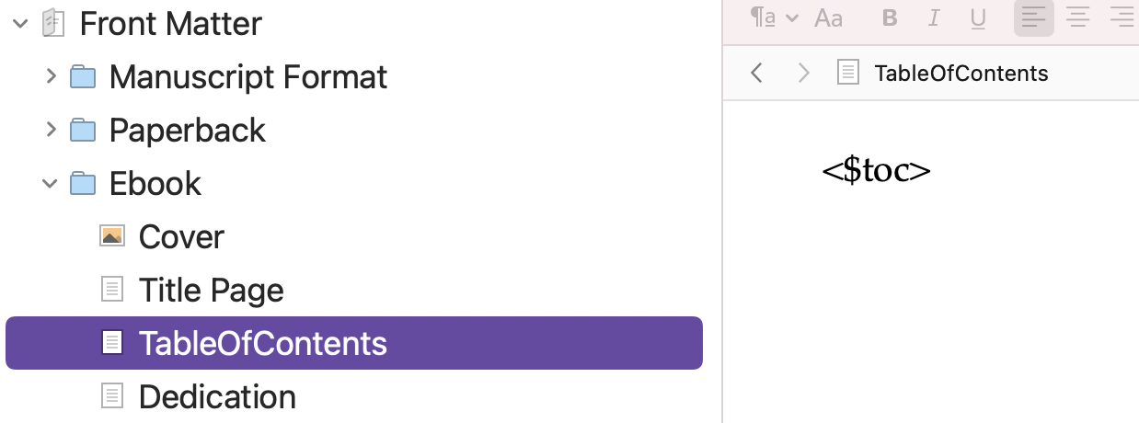Go back in document history
The height and width of the screenshot is (423, 1139).
pyautogui.click(x=756, y=73)
